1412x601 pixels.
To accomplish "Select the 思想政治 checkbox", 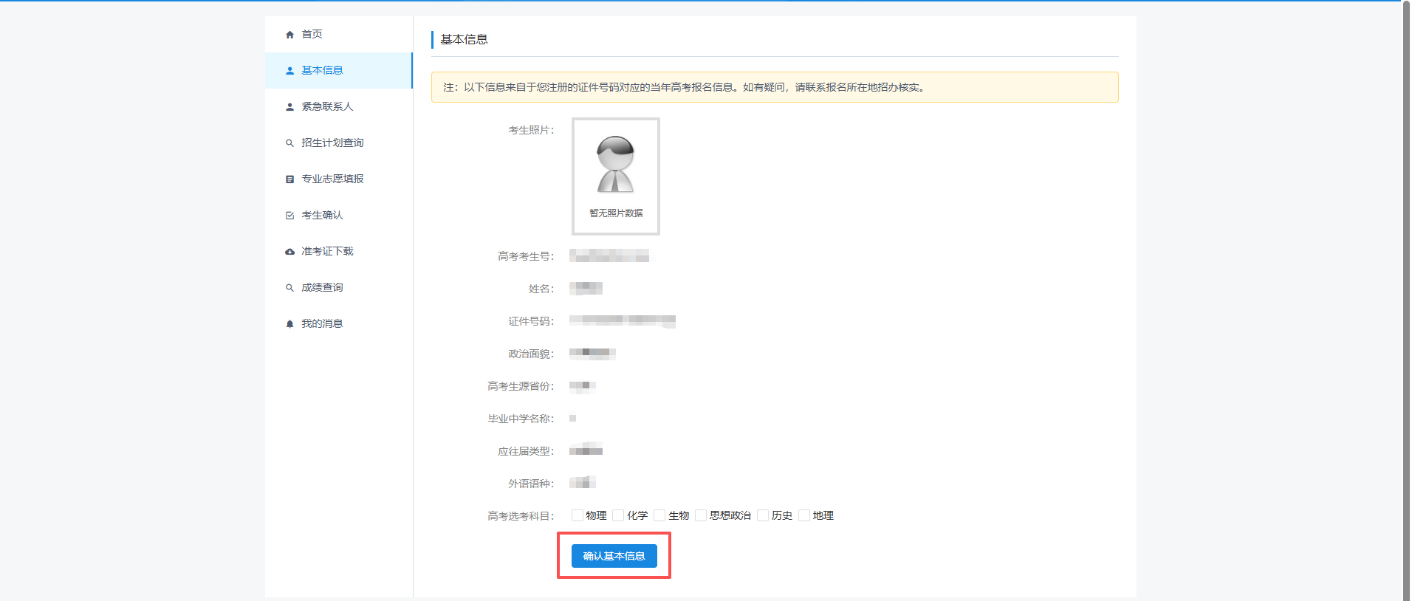I will (x=702, y=515).
